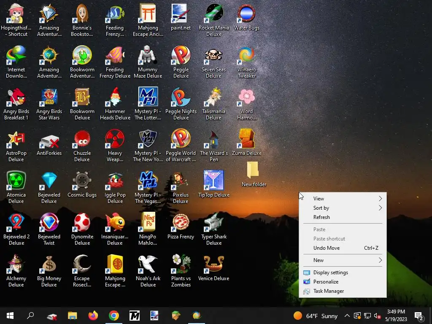Screen dimensions: 432x324
Task: Expand the Sort by submenu
Action: click(x=343, y=208)
